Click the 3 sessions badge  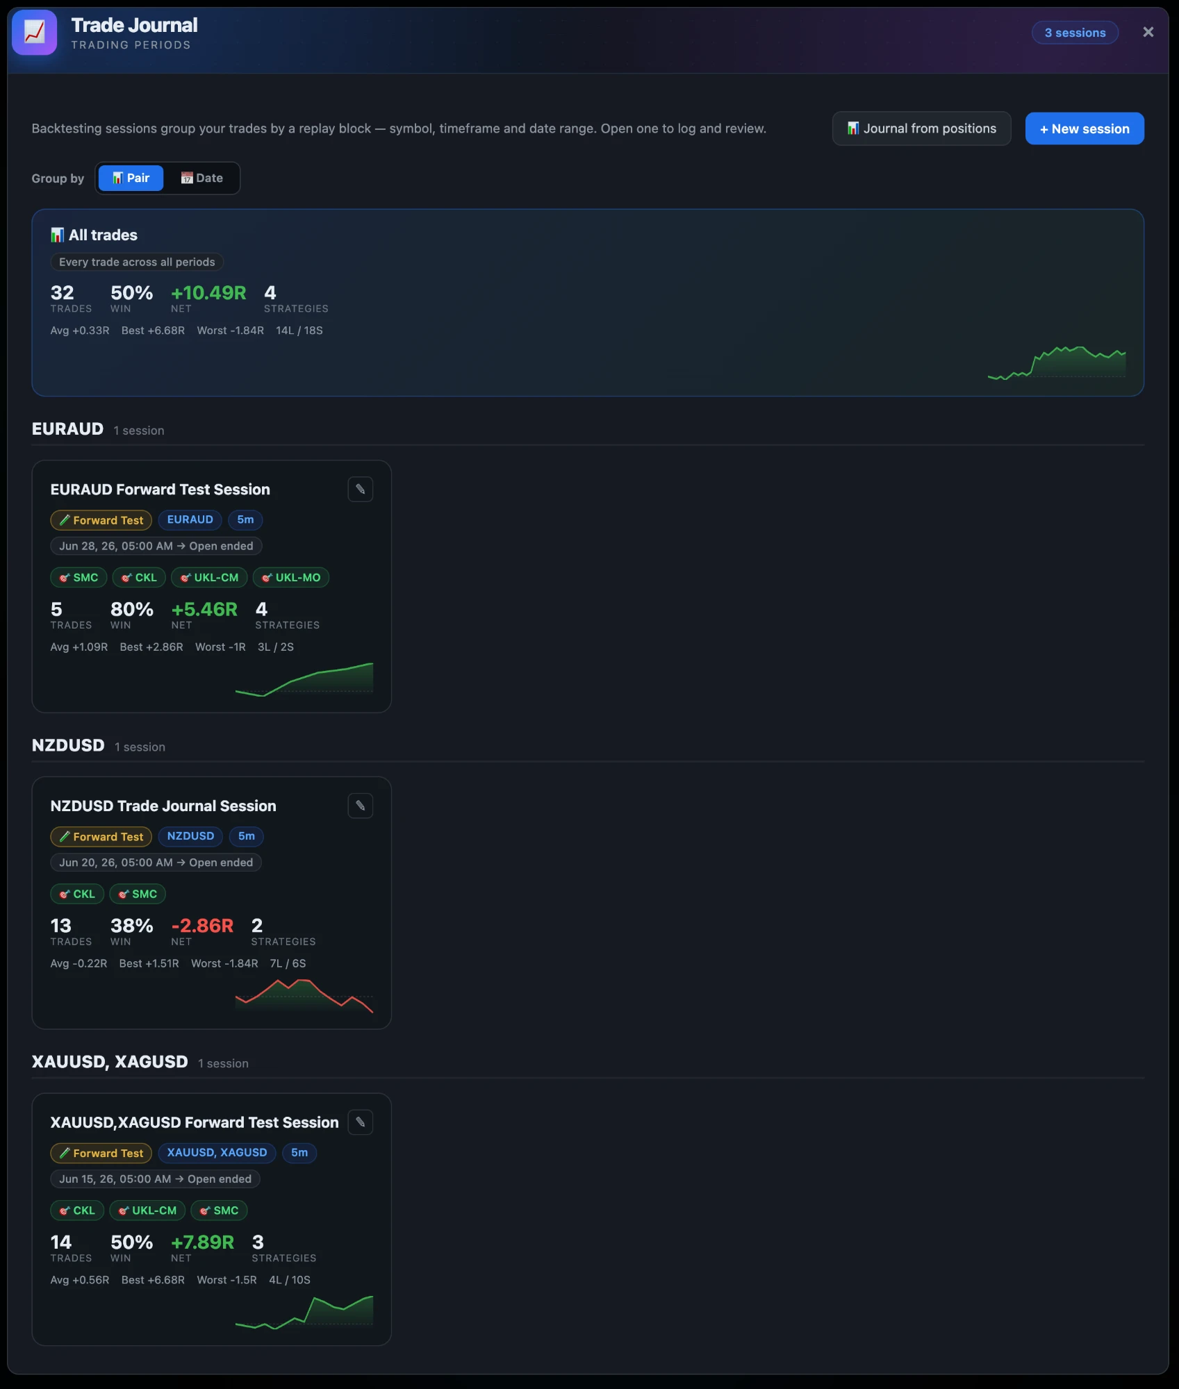click(x=1075, y=33)
